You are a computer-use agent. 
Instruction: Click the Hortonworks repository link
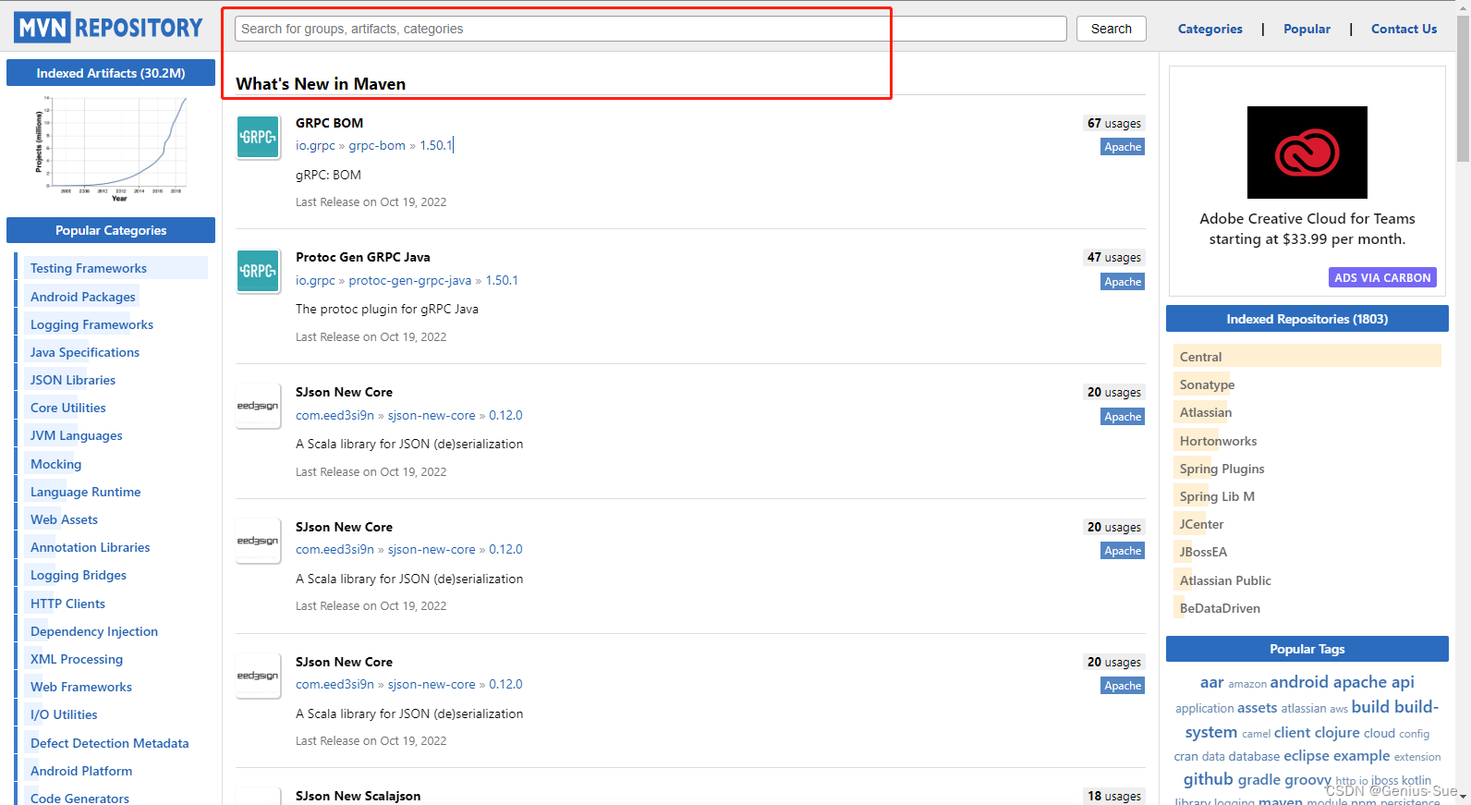coord(1218,441)
